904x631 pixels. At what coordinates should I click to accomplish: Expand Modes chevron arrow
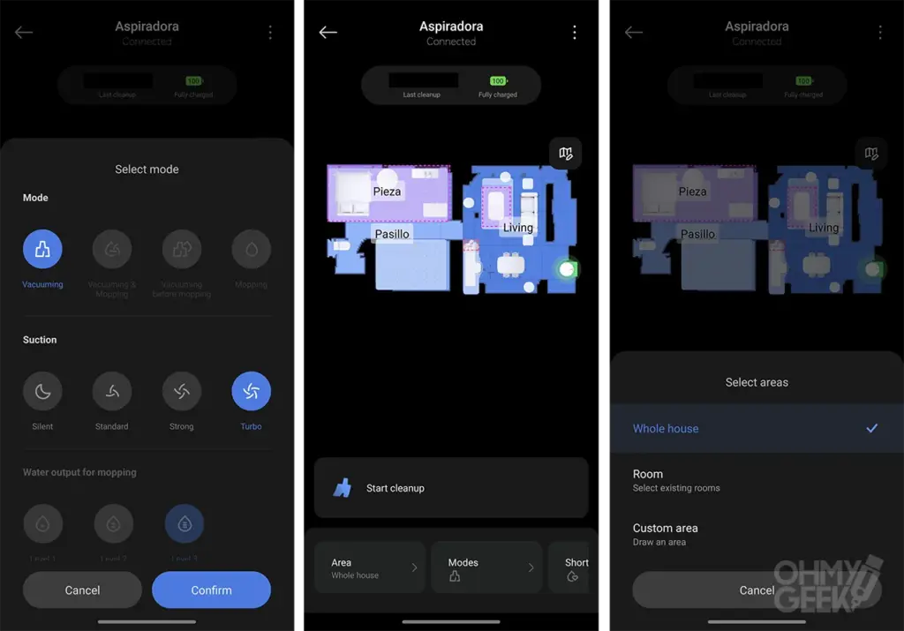tap(531, 567)
